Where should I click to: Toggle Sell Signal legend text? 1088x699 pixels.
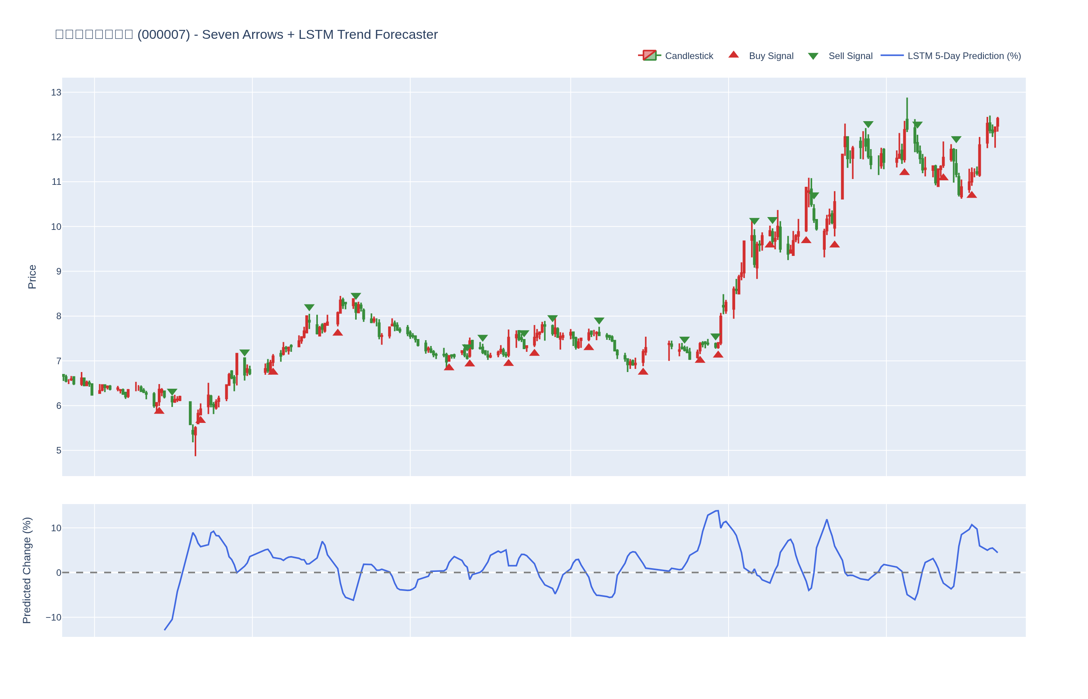click(x=850, y=56)
